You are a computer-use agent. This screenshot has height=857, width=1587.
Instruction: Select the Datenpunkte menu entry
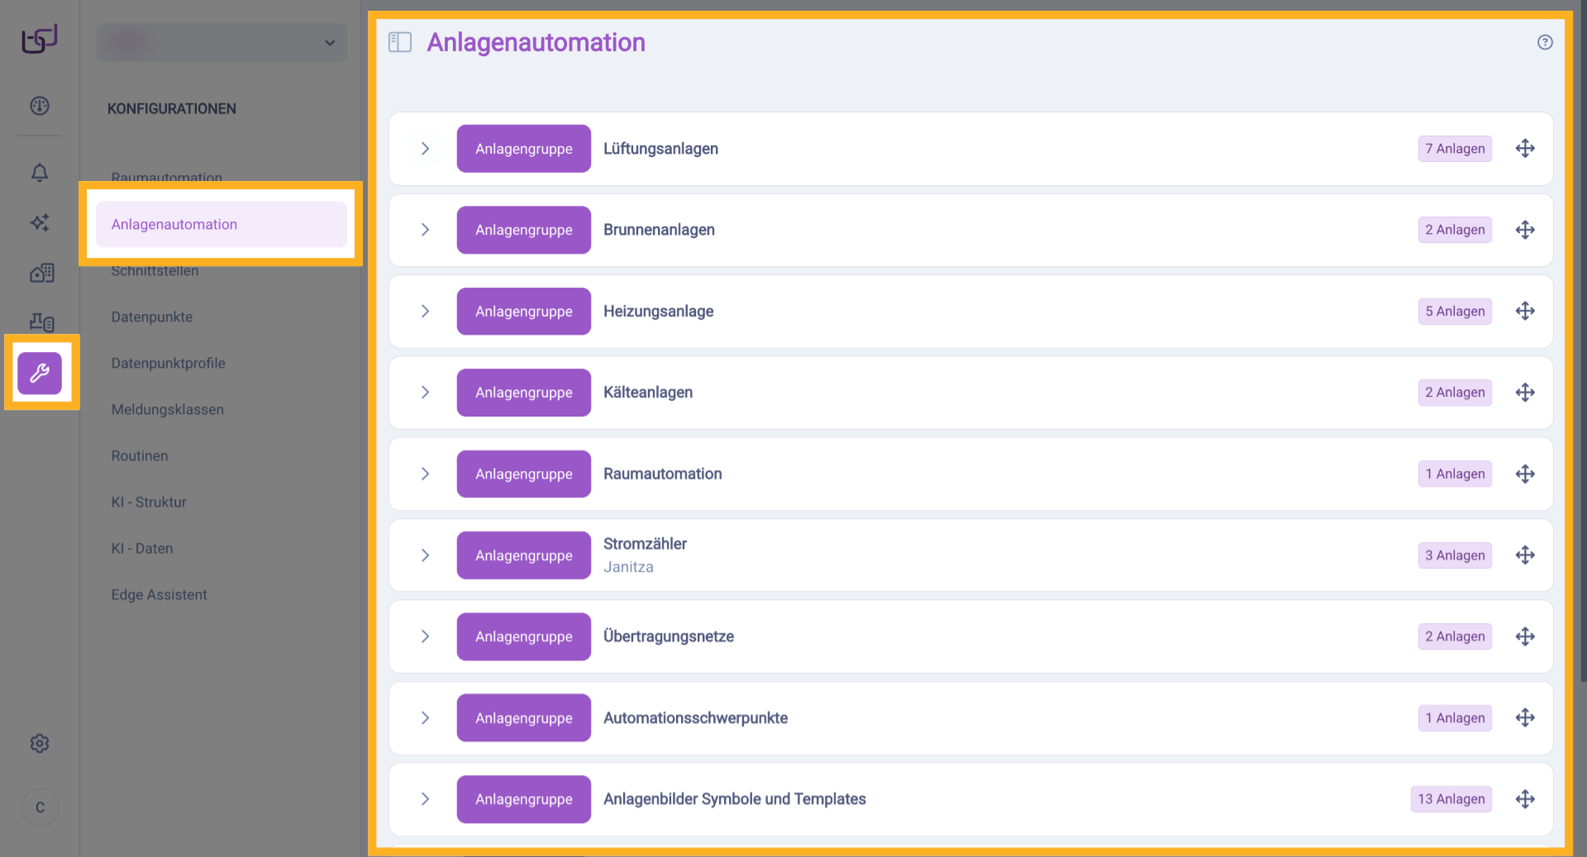(152, 317)
